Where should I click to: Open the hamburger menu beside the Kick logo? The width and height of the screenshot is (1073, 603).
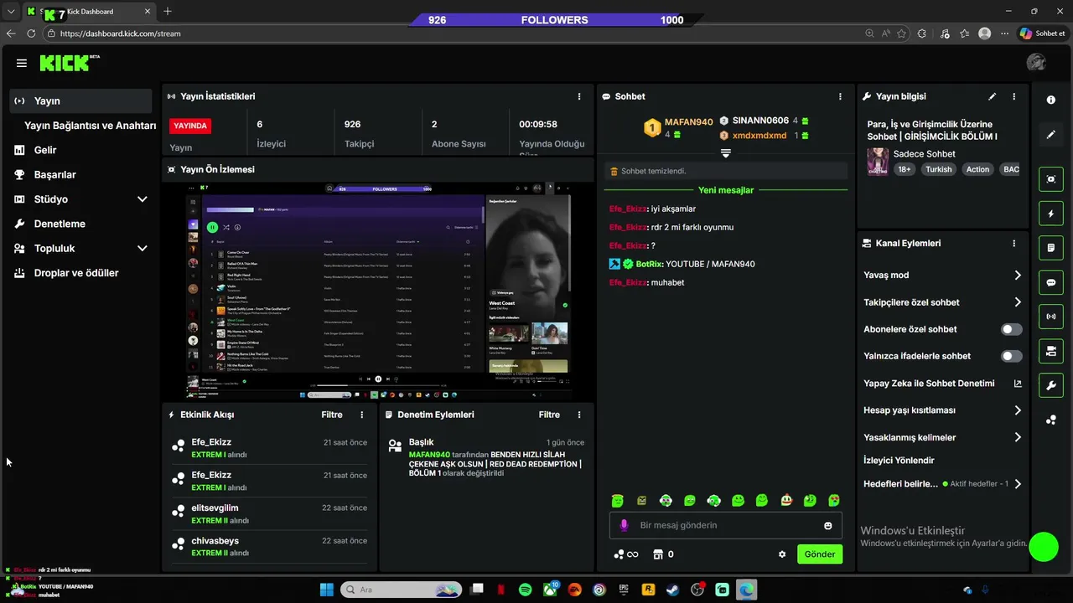pos(22,63)
